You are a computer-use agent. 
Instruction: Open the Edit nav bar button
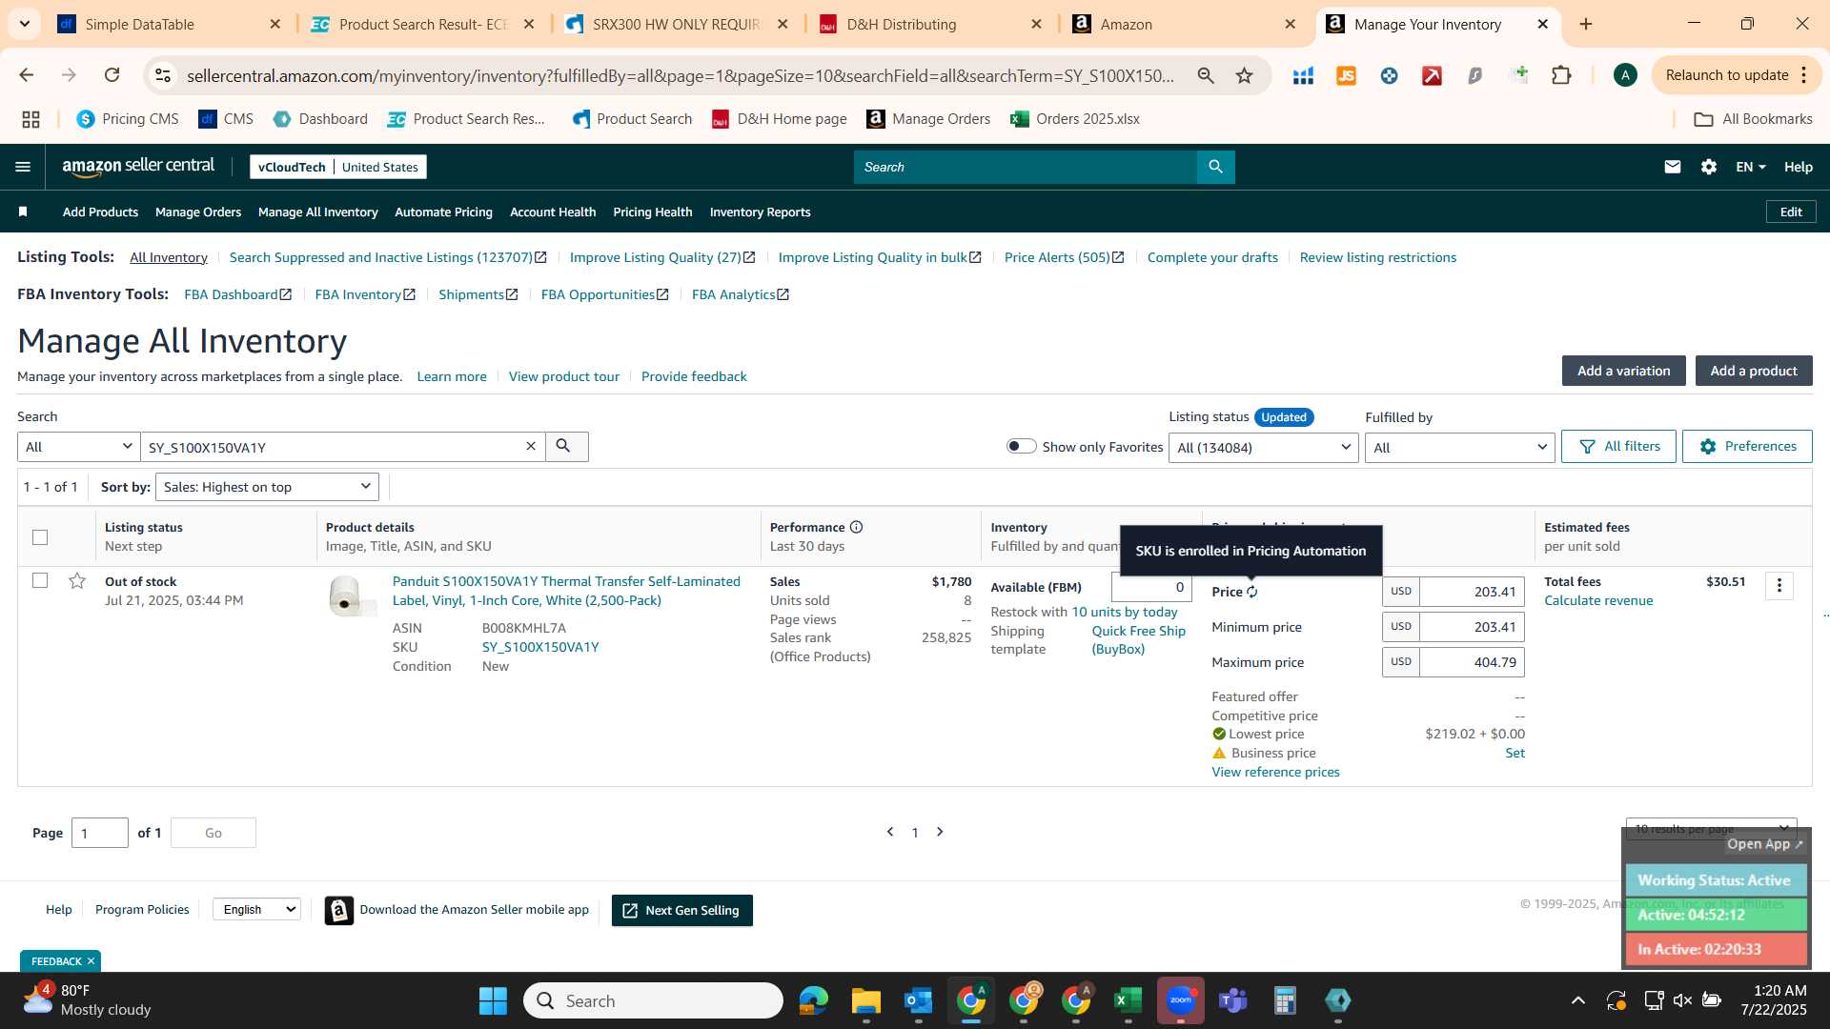coord(1790,212)
